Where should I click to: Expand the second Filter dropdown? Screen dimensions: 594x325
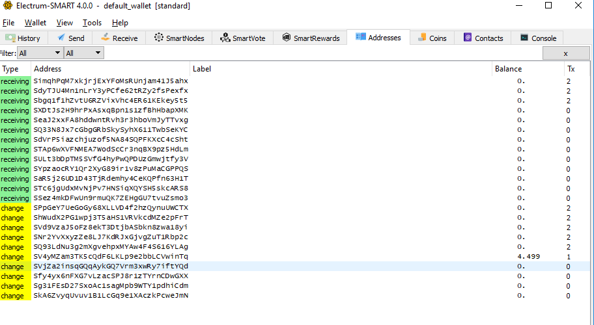pyautogui.click(x=84, y=53)
